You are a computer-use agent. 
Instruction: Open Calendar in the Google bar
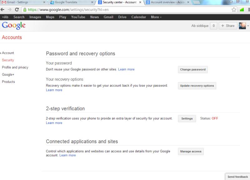pos(139,17)
